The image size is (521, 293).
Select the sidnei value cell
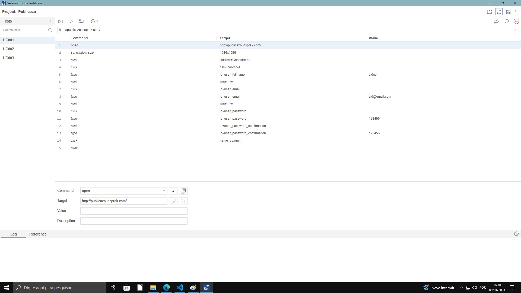[x=373, y=75]
